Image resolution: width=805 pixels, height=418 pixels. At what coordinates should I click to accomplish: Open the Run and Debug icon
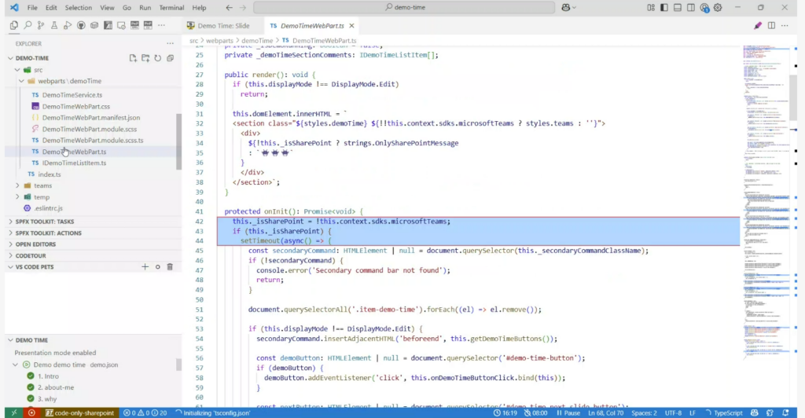(68, 25)
